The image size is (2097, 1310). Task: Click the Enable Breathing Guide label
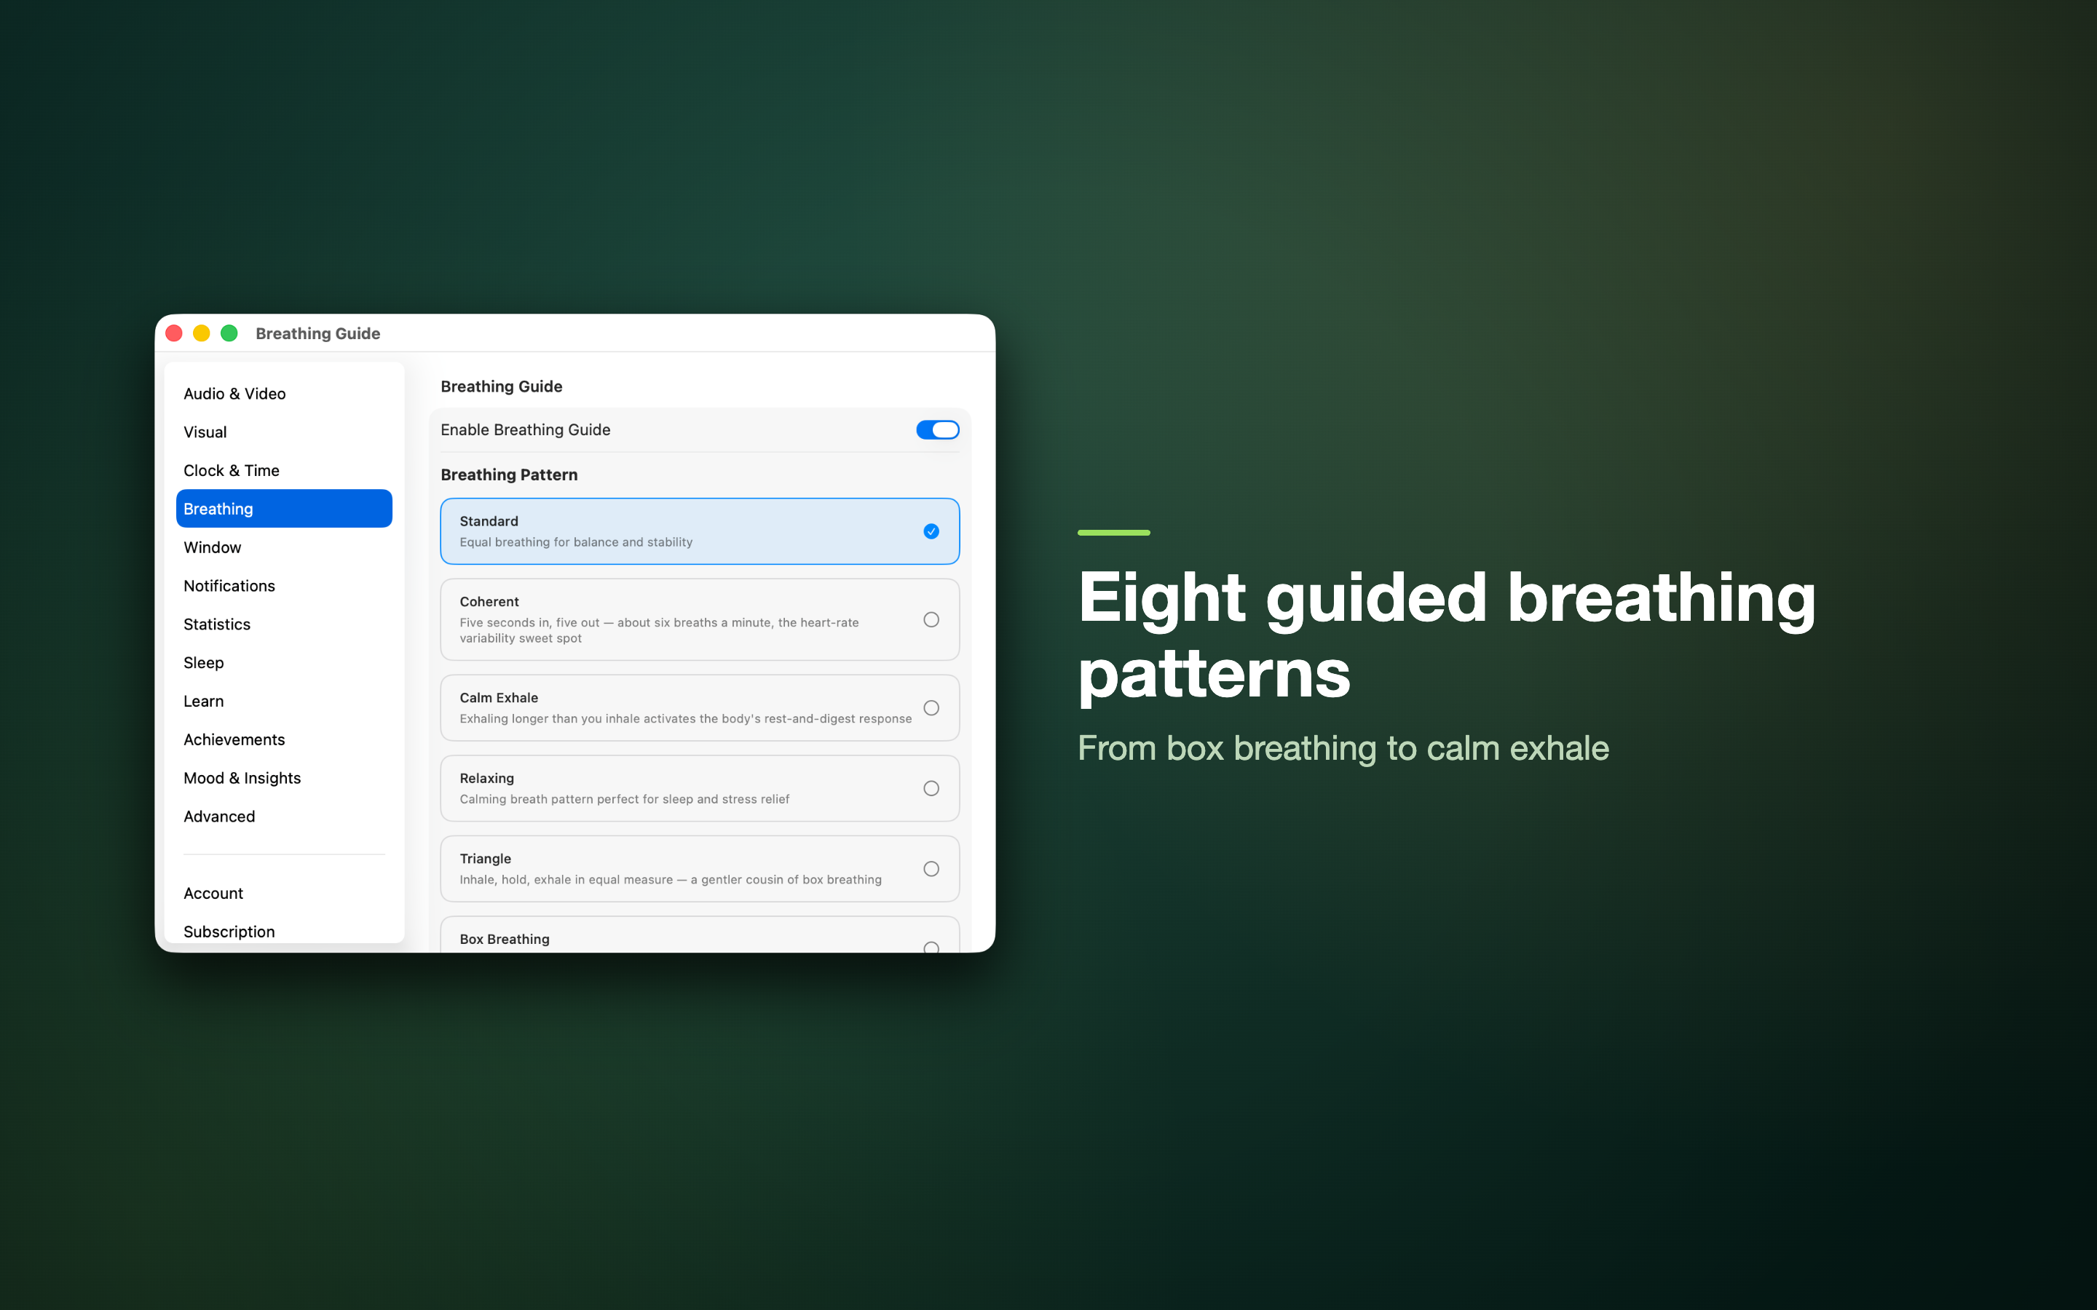click(525, 429)
